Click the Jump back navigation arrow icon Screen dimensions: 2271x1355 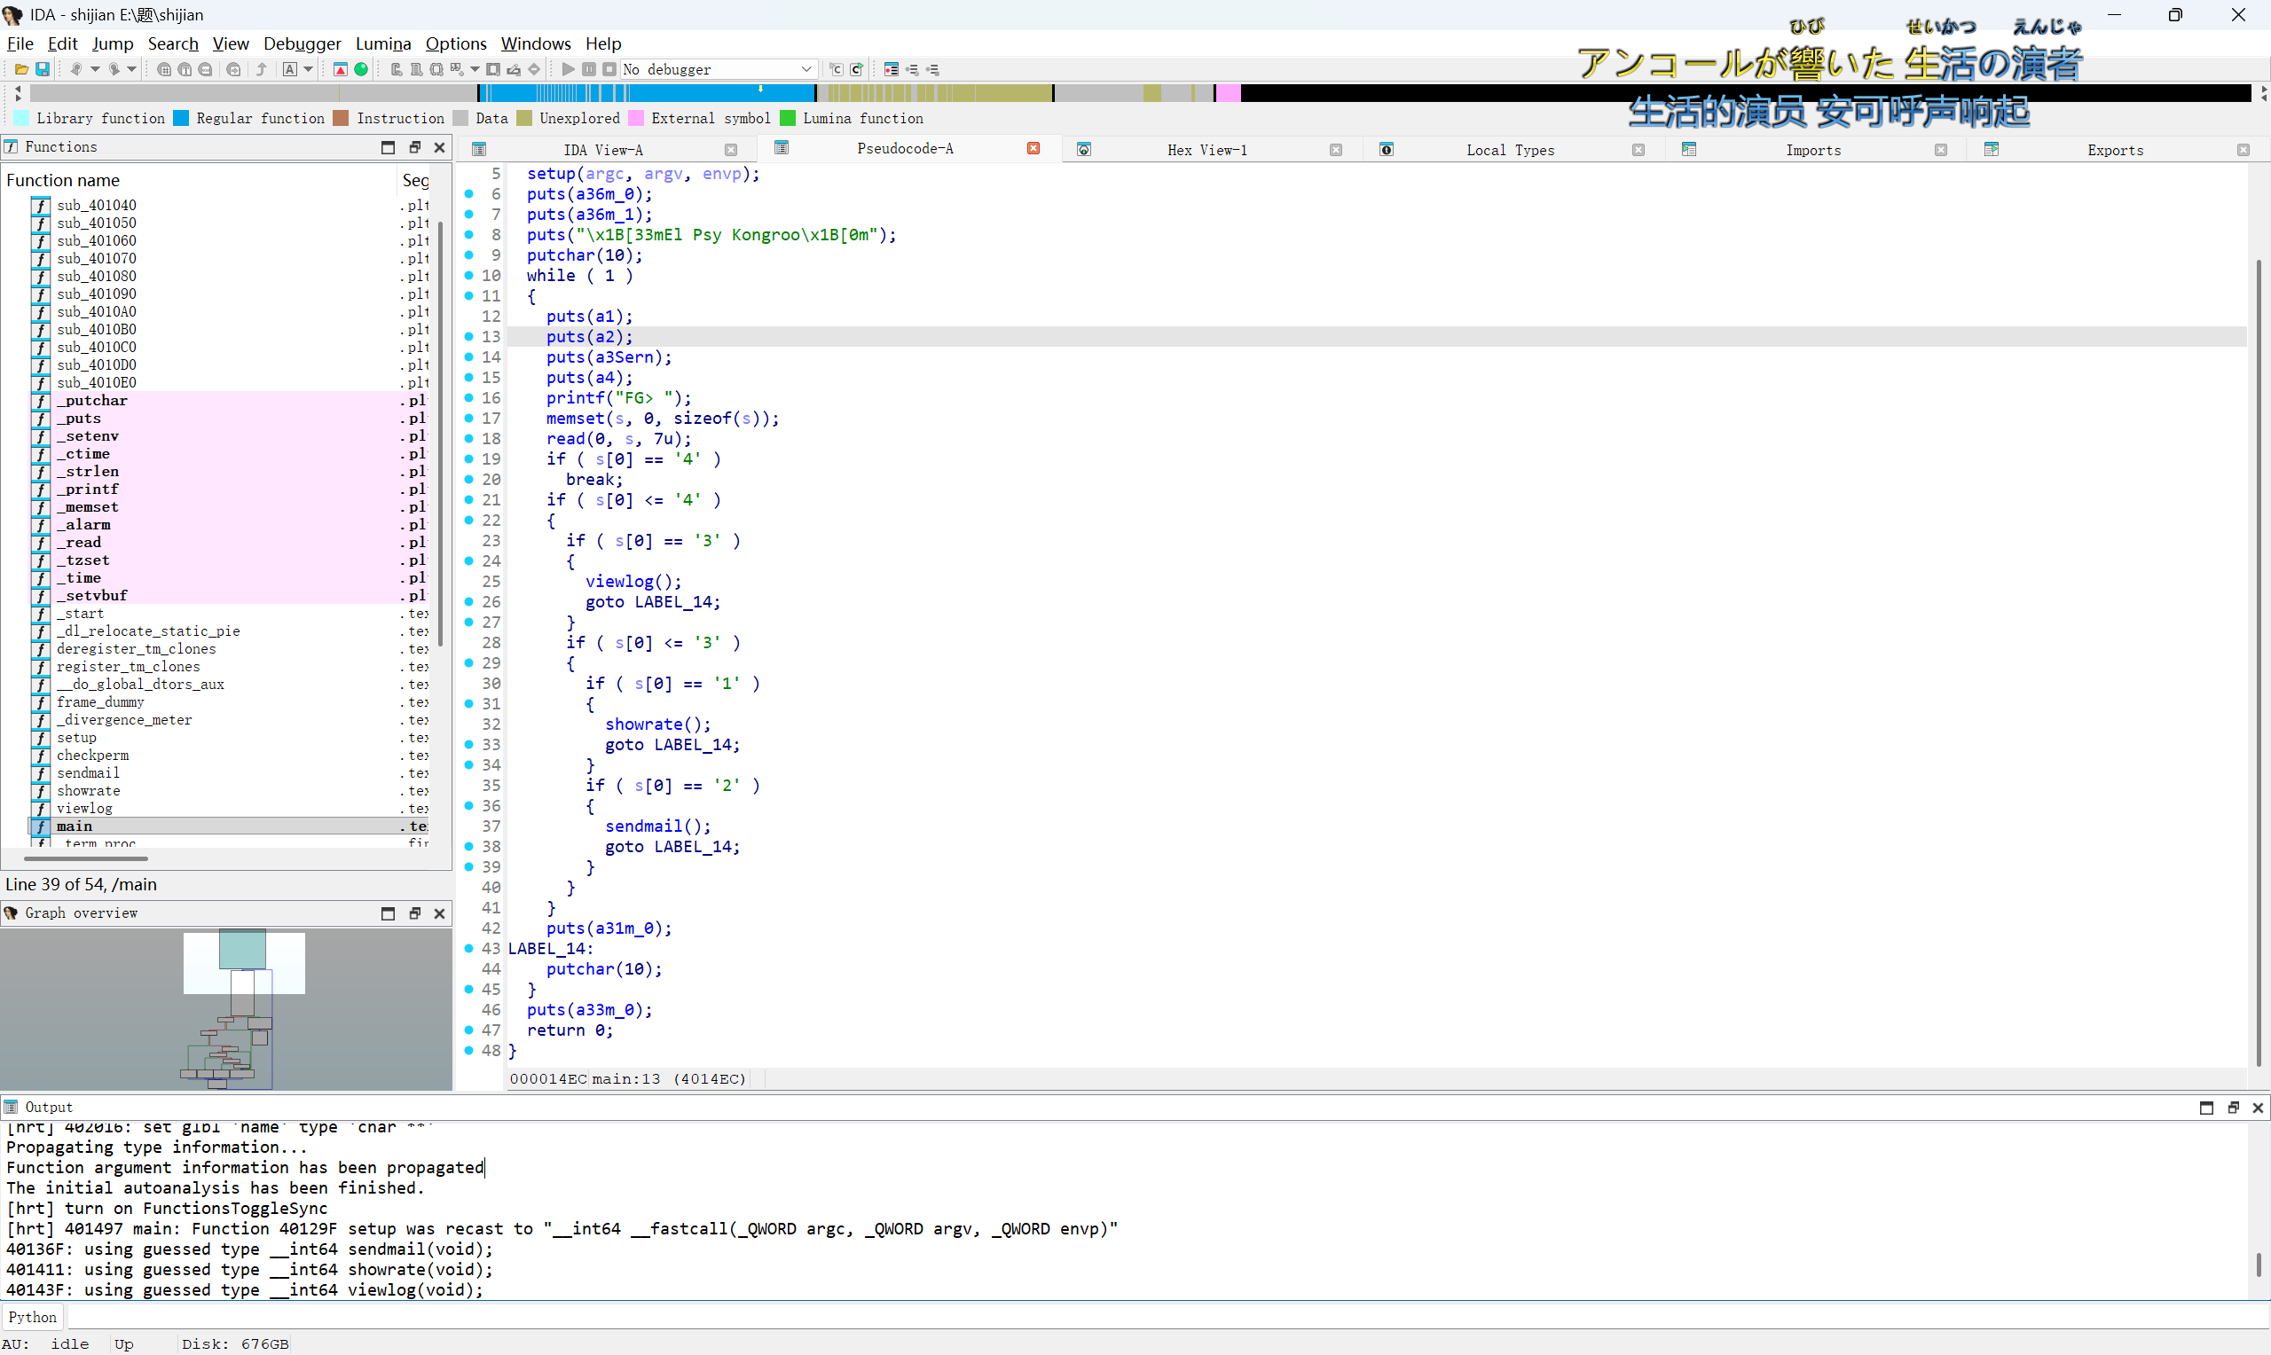click(x=75, y=69)
